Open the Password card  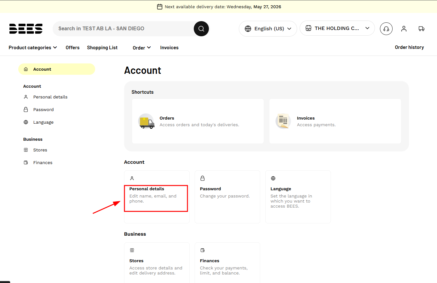pyautogui.click(x=227, y=197)
